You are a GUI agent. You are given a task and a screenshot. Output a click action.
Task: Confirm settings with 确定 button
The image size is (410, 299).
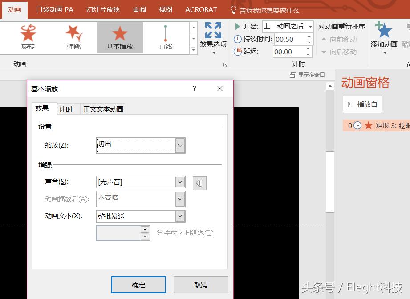[138, 285]
